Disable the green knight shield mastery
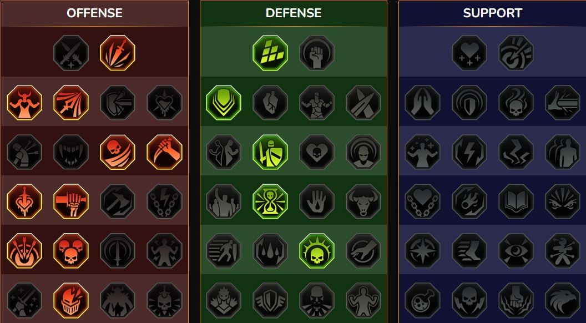Image resolution: width=586 pixels, height=323 pixels. [x=270, y=152]
